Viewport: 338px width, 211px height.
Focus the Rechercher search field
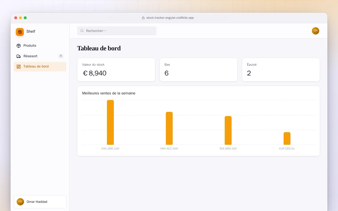[x=117, y=31]
